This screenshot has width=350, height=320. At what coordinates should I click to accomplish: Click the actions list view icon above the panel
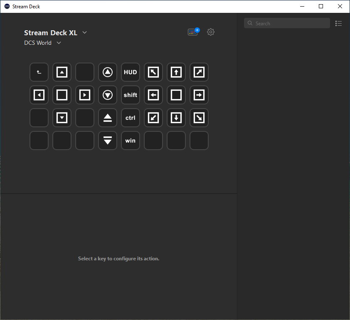[338, 23]
